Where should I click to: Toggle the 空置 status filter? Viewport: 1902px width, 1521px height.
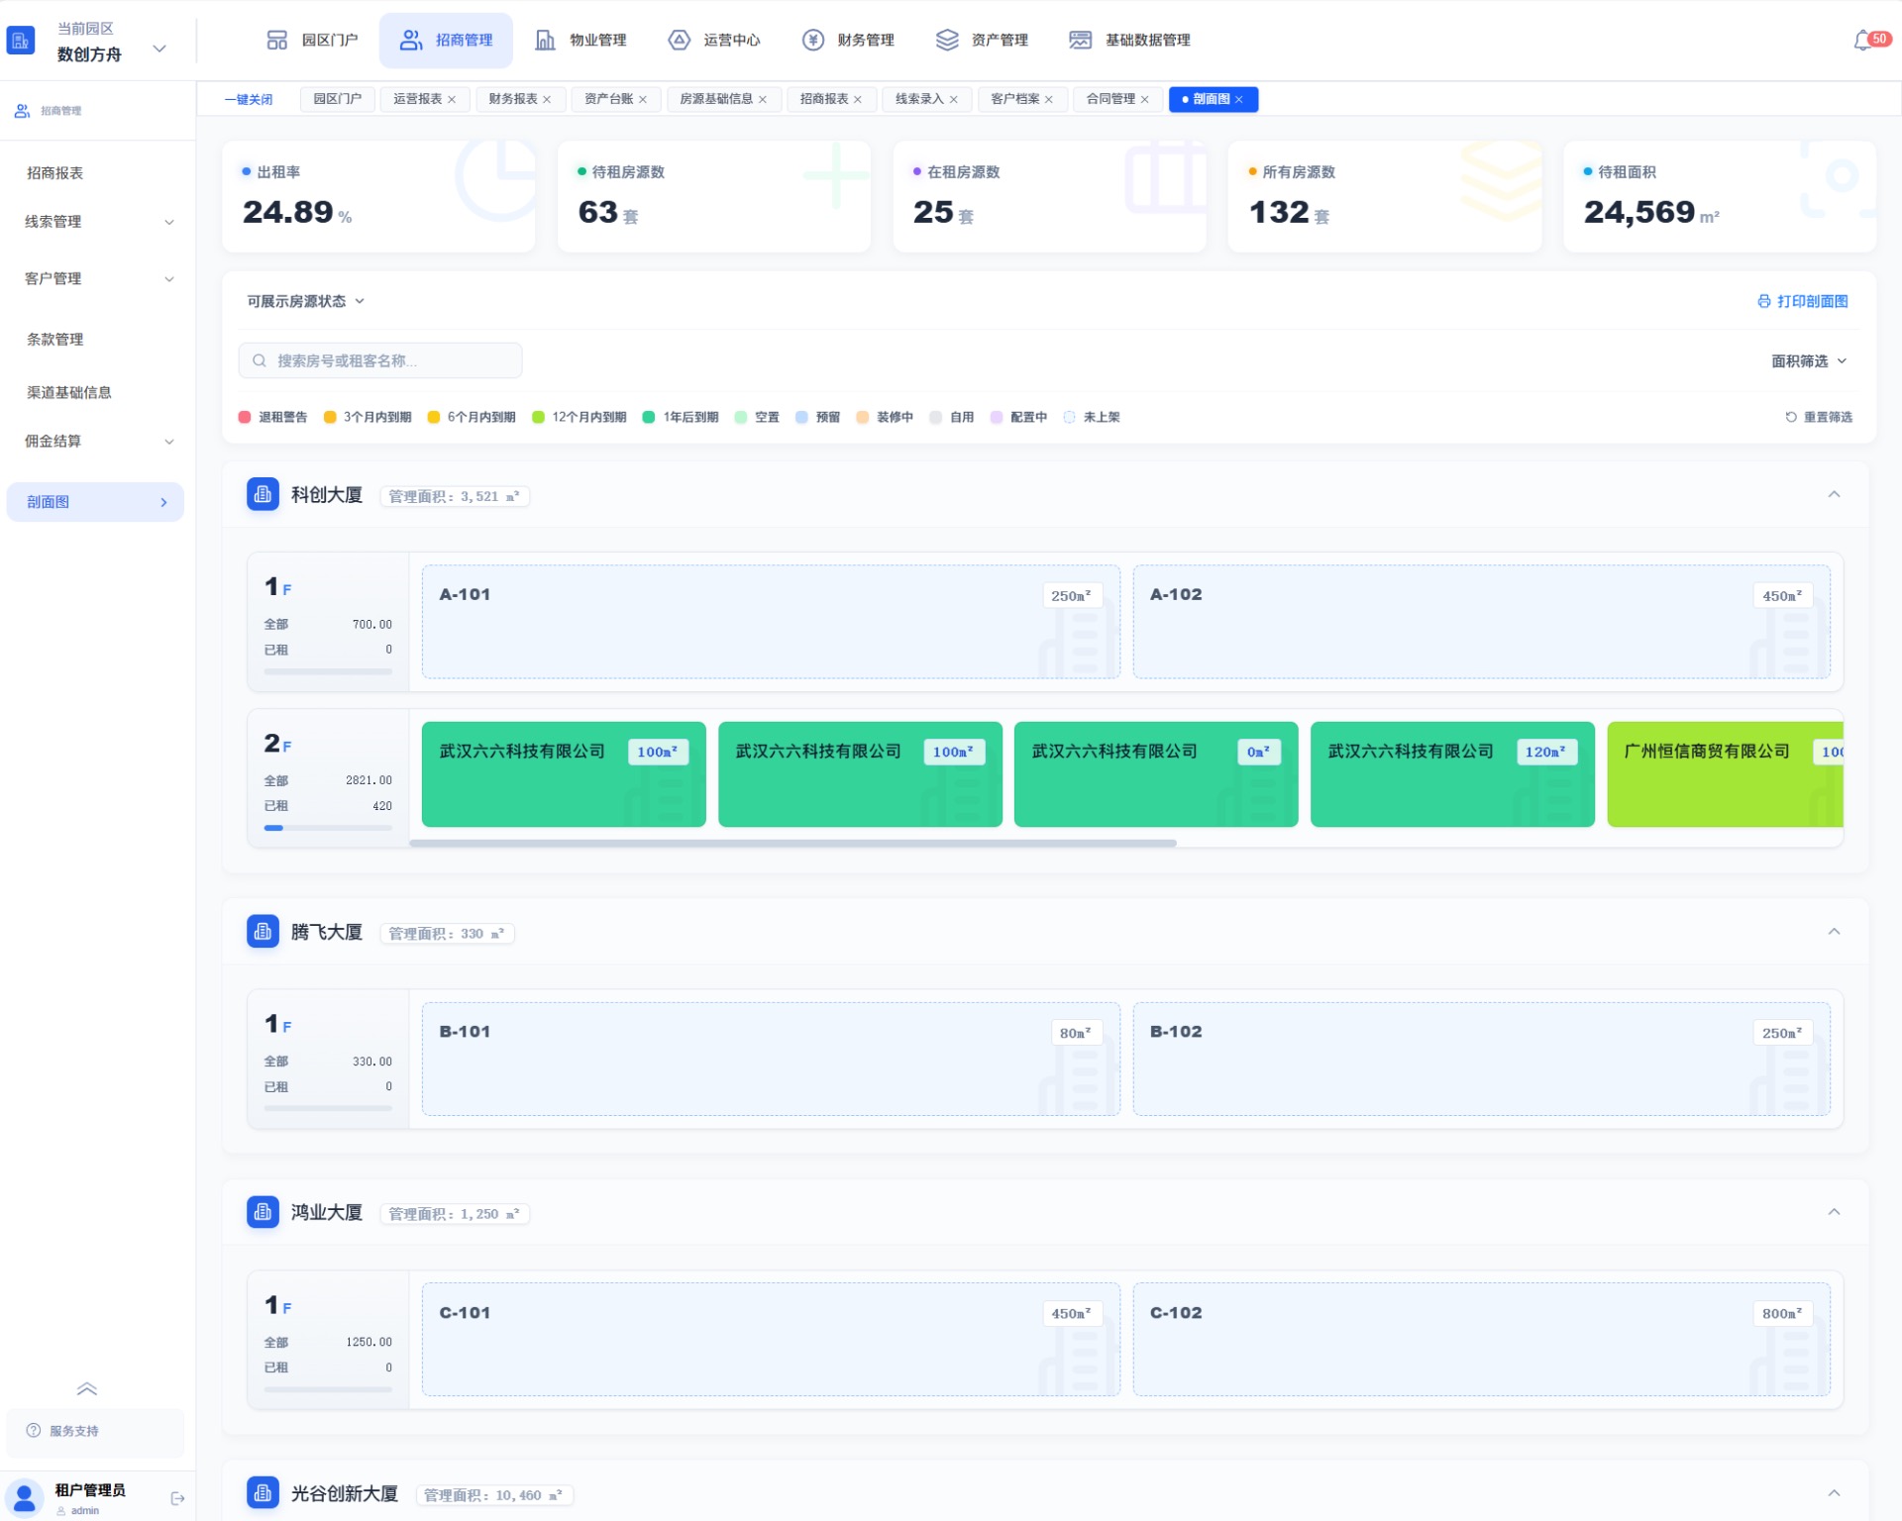(757, 417)
